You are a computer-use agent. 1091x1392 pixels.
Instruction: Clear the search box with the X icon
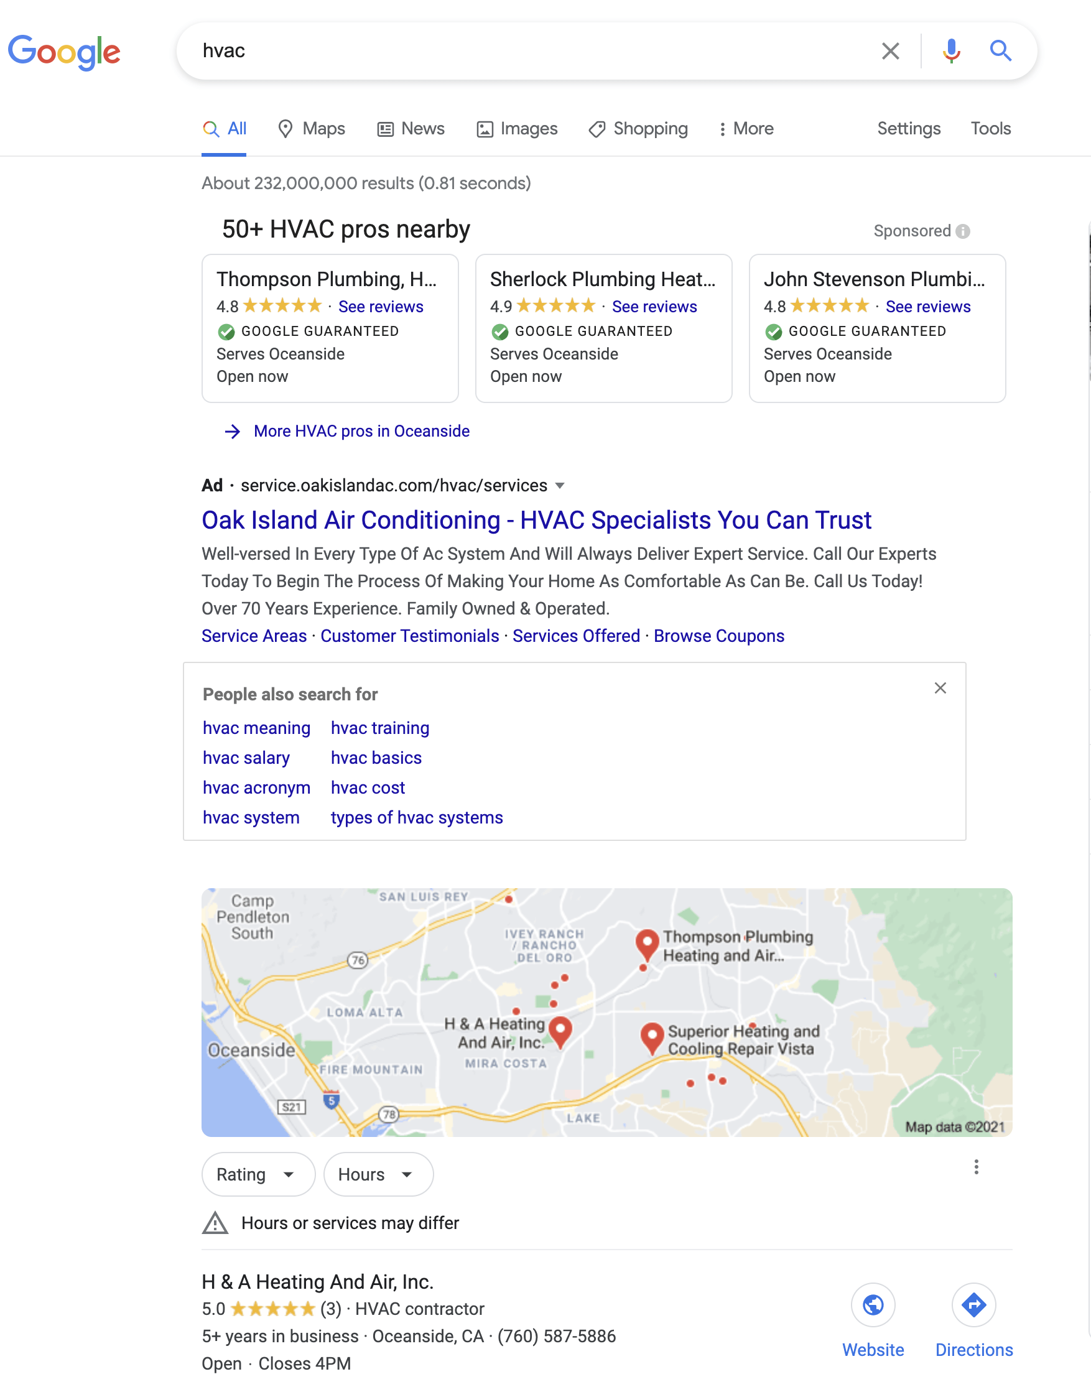click(x=891, y=51)
